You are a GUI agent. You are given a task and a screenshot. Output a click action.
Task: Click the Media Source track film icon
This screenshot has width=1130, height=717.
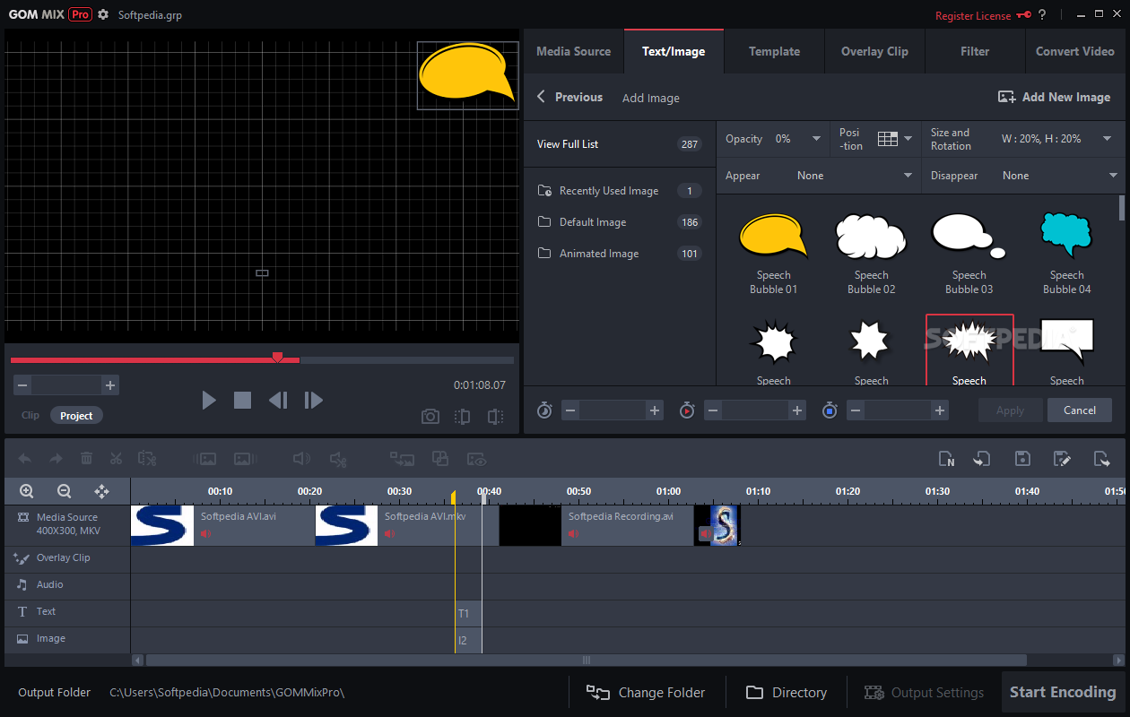22,518
